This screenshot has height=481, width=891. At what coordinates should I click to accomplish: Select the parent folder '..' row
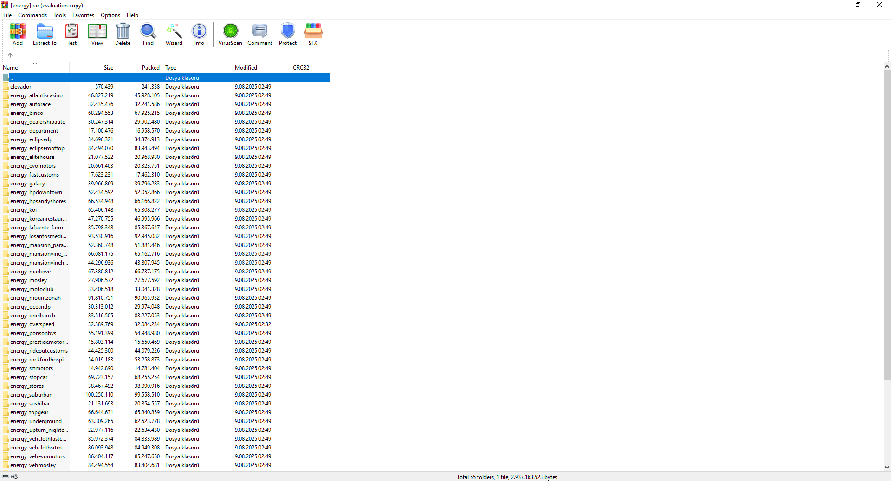point(93,78)
